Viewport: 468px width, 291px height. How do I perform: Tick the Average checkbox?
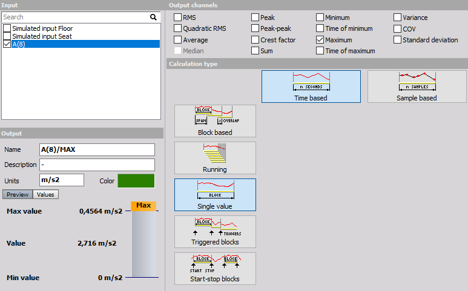point(177,40)
